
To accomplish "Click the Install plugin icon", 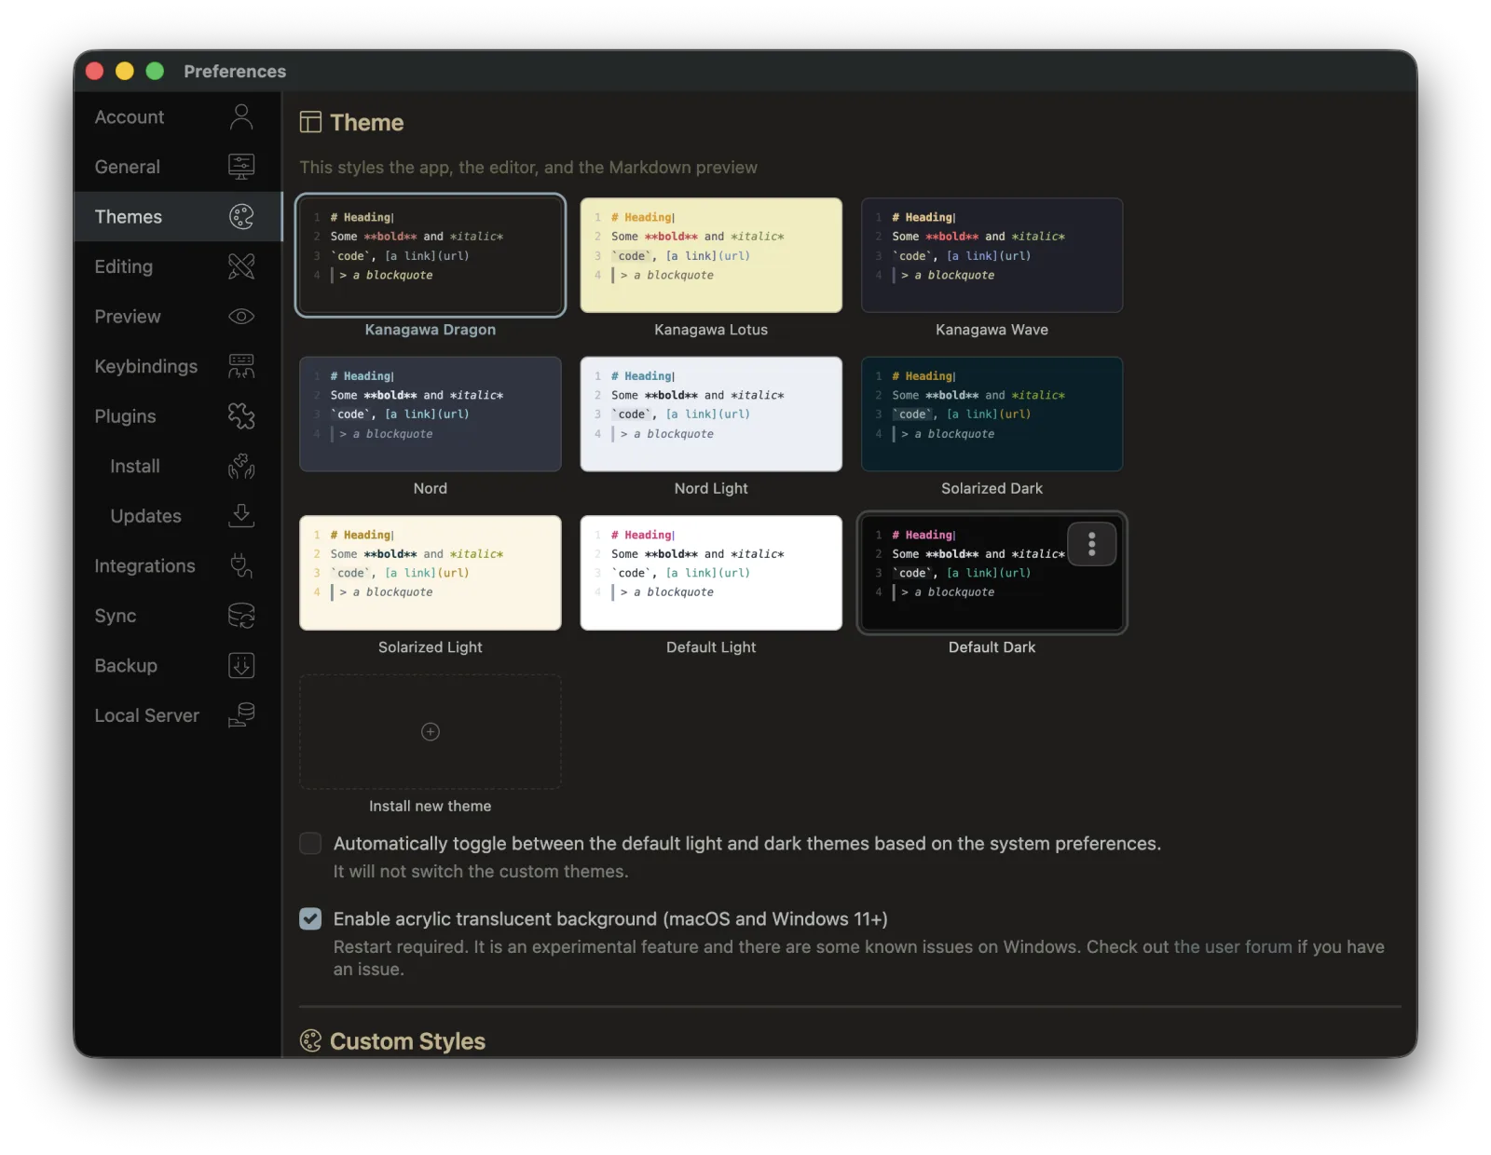I will coord(241,466).
